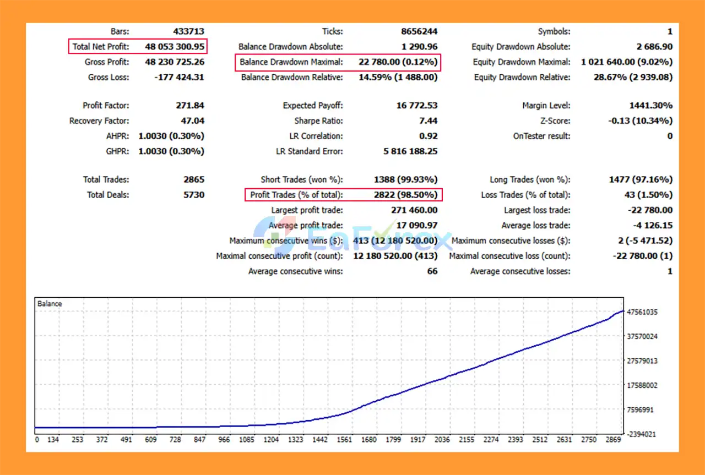Click the Recovery Factor label

point(99,121)
